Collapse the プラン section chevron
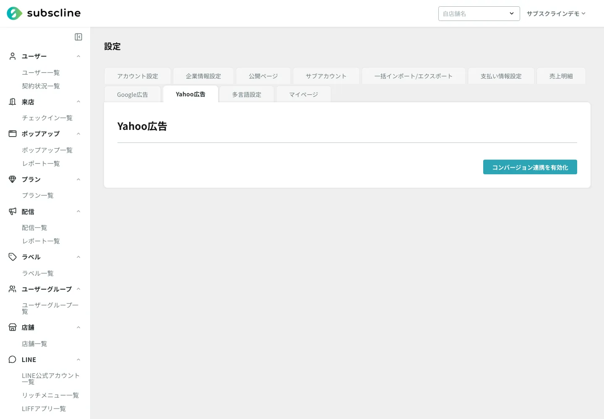604x419 pixels. click(78, 179)
